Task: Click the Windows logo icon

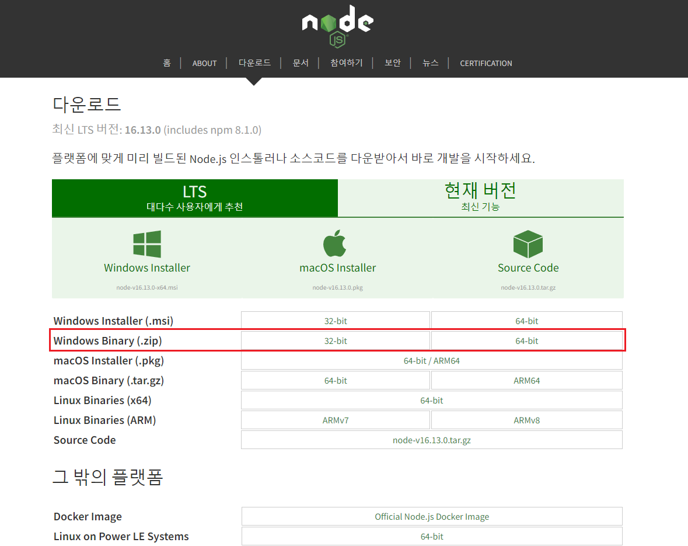Action: pyautogui.click(x=147, y=244)
